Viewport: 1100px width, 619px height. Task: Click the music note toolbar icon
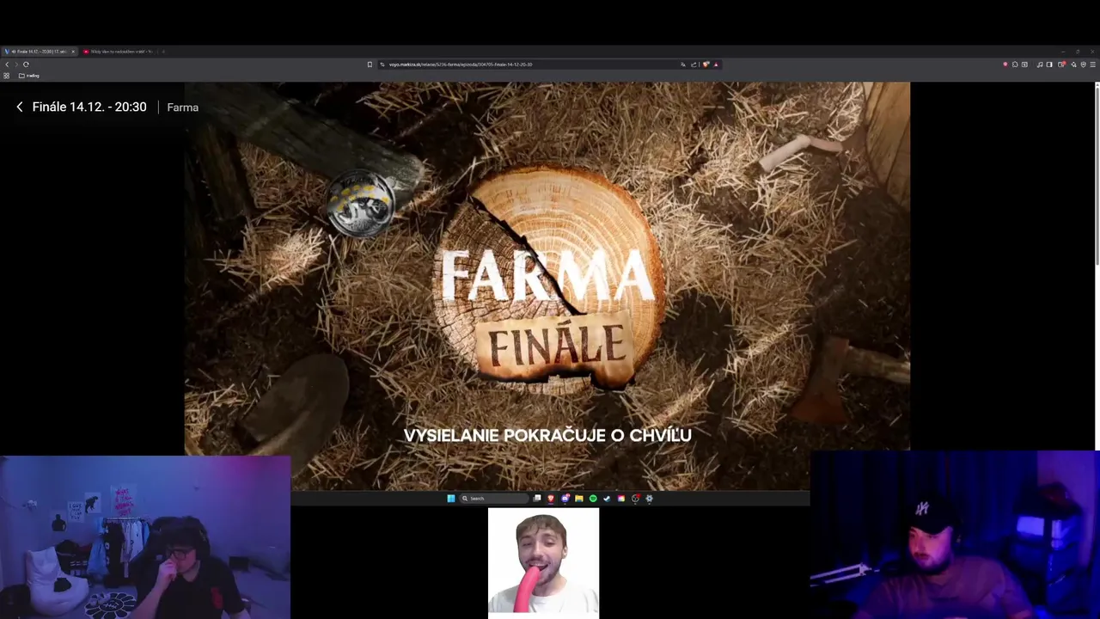(1040, 64)
